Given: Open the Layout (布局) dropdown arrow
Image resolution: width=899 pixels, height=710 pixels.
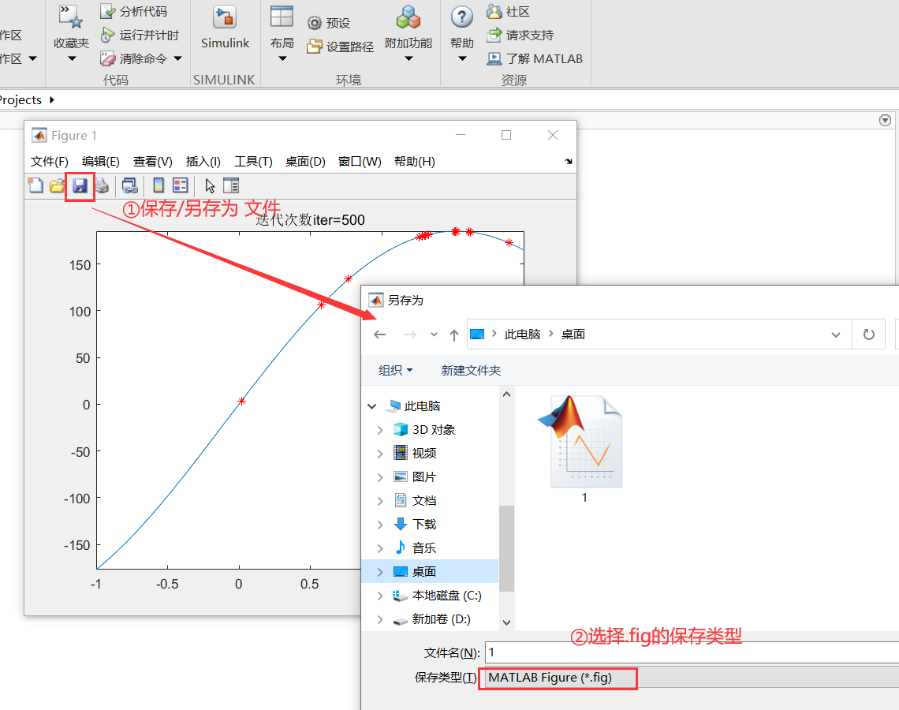Looking at the screenshot, I should pyautogui.click(x=282, y=58).
